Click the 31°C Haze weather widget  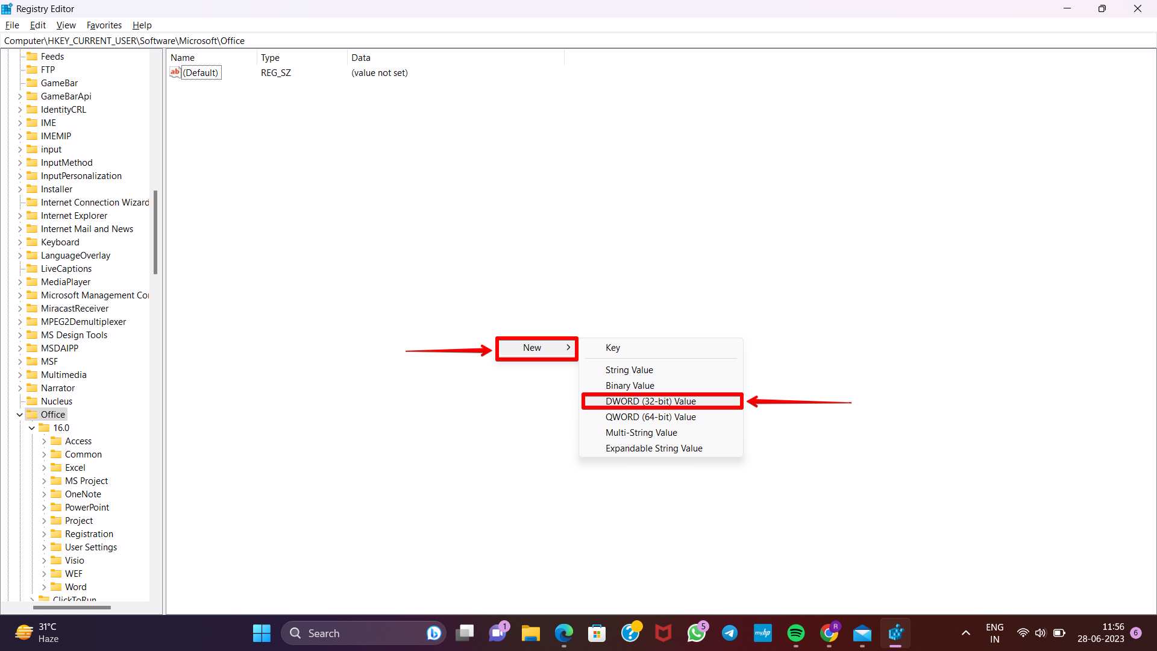[x=36, y=633]
